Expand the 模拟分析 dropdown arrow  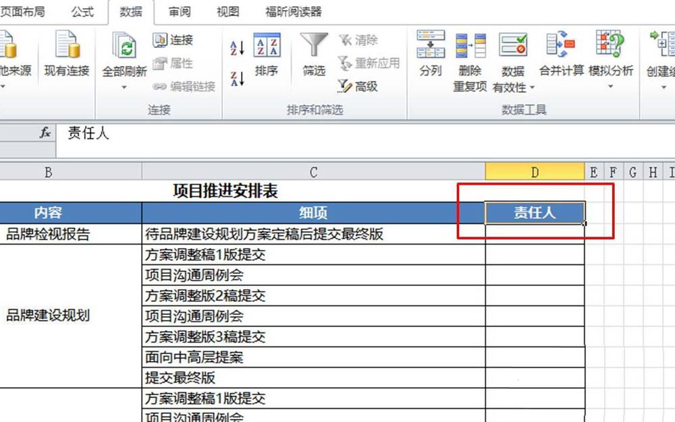pos(610,87)
